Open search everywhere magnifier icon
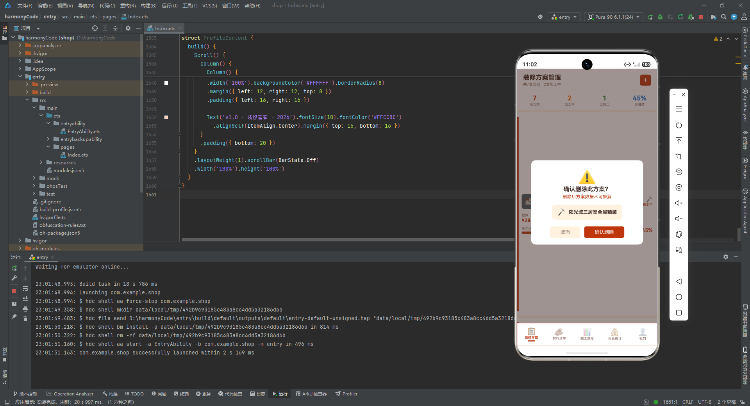Image resolution: width=750 pixels, height=406 pixels. [x=724, y=17]
